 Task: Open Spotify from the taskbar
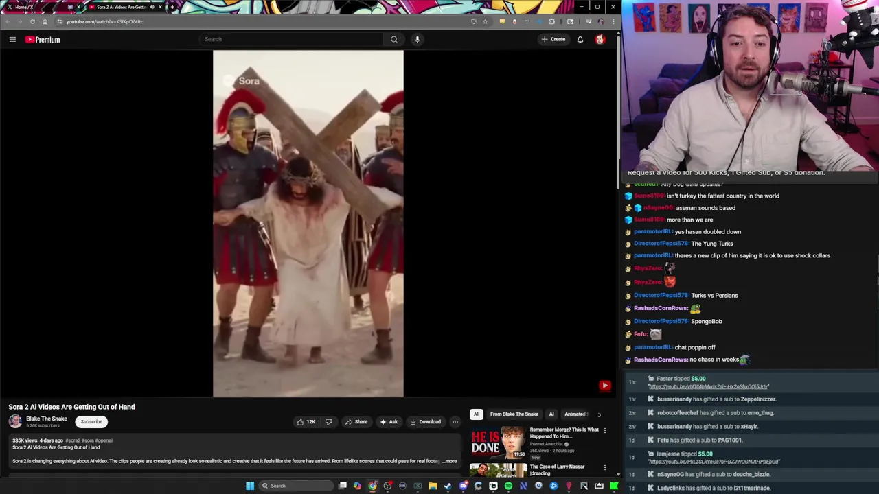[x=508, y=486]
